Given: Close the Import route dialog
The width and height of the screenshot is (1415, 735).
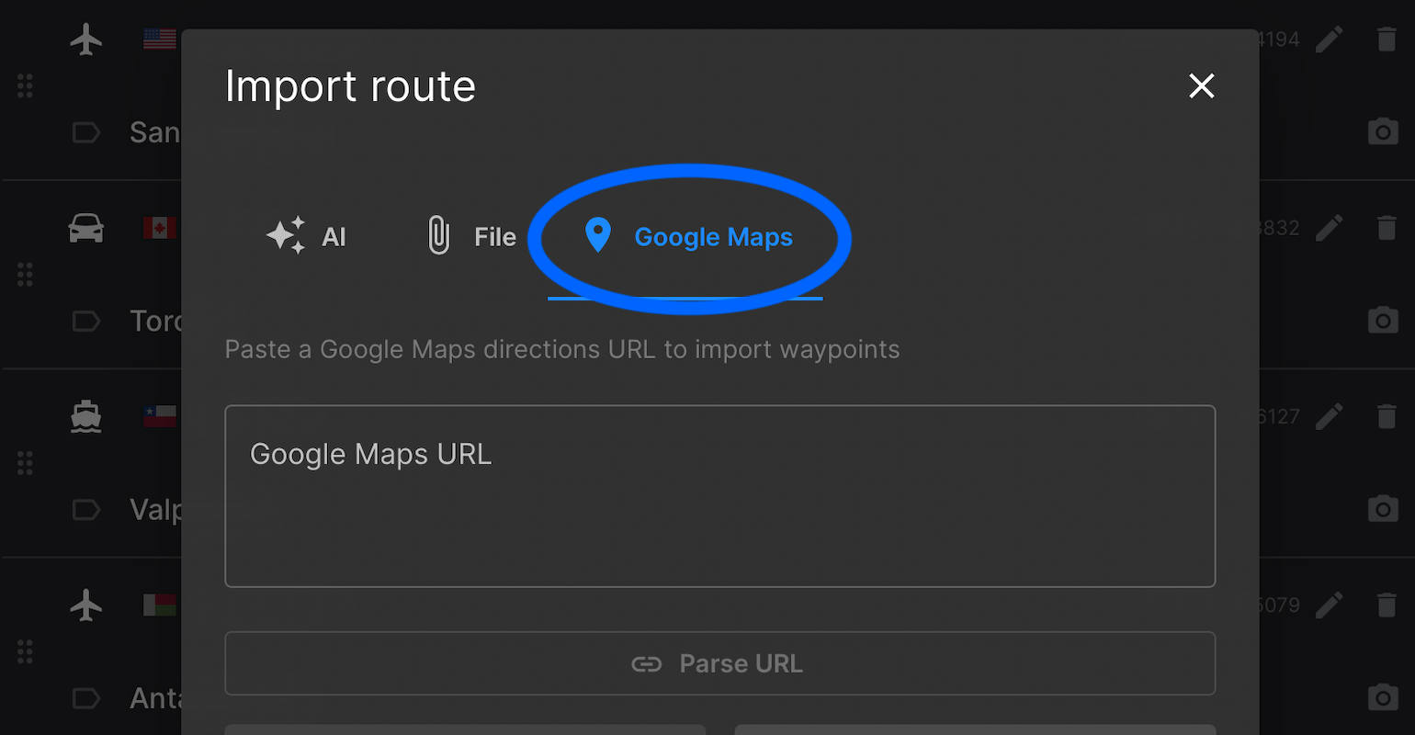Looking at the screenshot, I should 1202,86.
